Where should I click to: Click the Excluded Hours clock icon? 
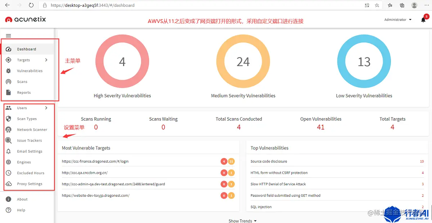coord(9,173)
